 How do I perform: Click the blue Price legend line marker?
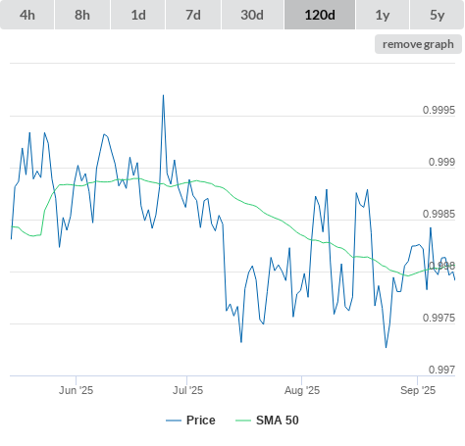[174, 421]
